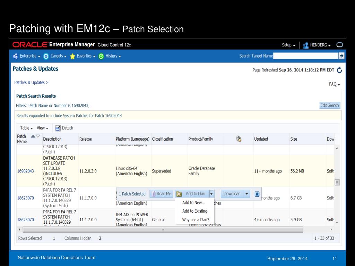
Task: Click the Enterprise cubes icon
Action: click(15, 56)
